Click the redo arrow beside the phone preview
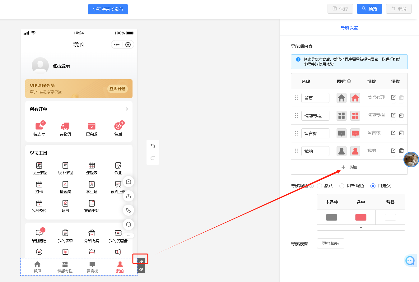 pyautogui.click(x=153, y=158)
